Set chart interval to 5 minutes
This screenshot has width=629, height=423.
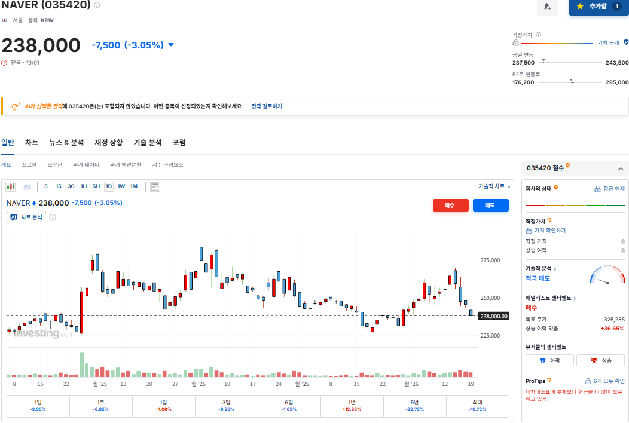click(45, 186)
